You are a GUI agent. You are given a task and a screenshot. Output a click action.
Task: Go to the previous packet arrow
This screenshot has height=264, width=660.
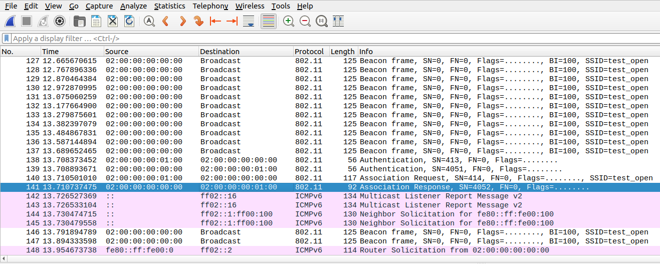pyautogui.click(x=166, y=21)
